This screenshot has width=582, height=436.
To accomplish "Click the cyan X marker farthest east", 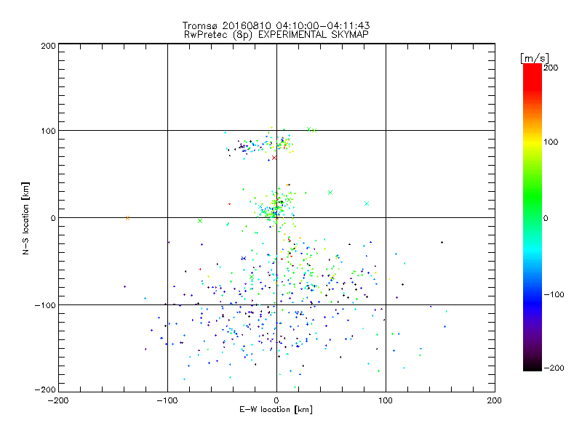I will pyautogui.click(x=367, y=203).
